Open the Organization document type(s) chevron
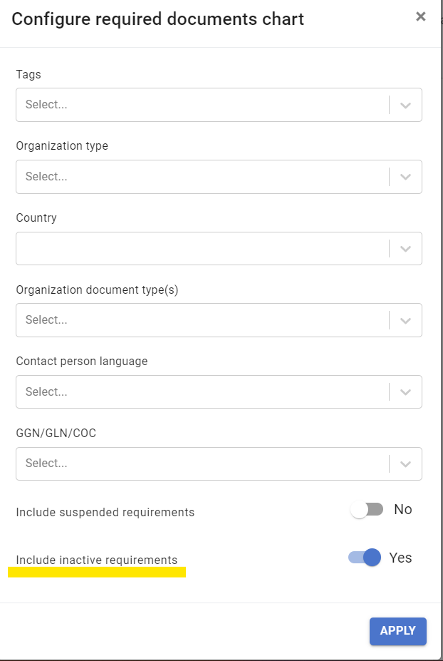Viewport: 443px width, 661px height. tap(405, 320)
